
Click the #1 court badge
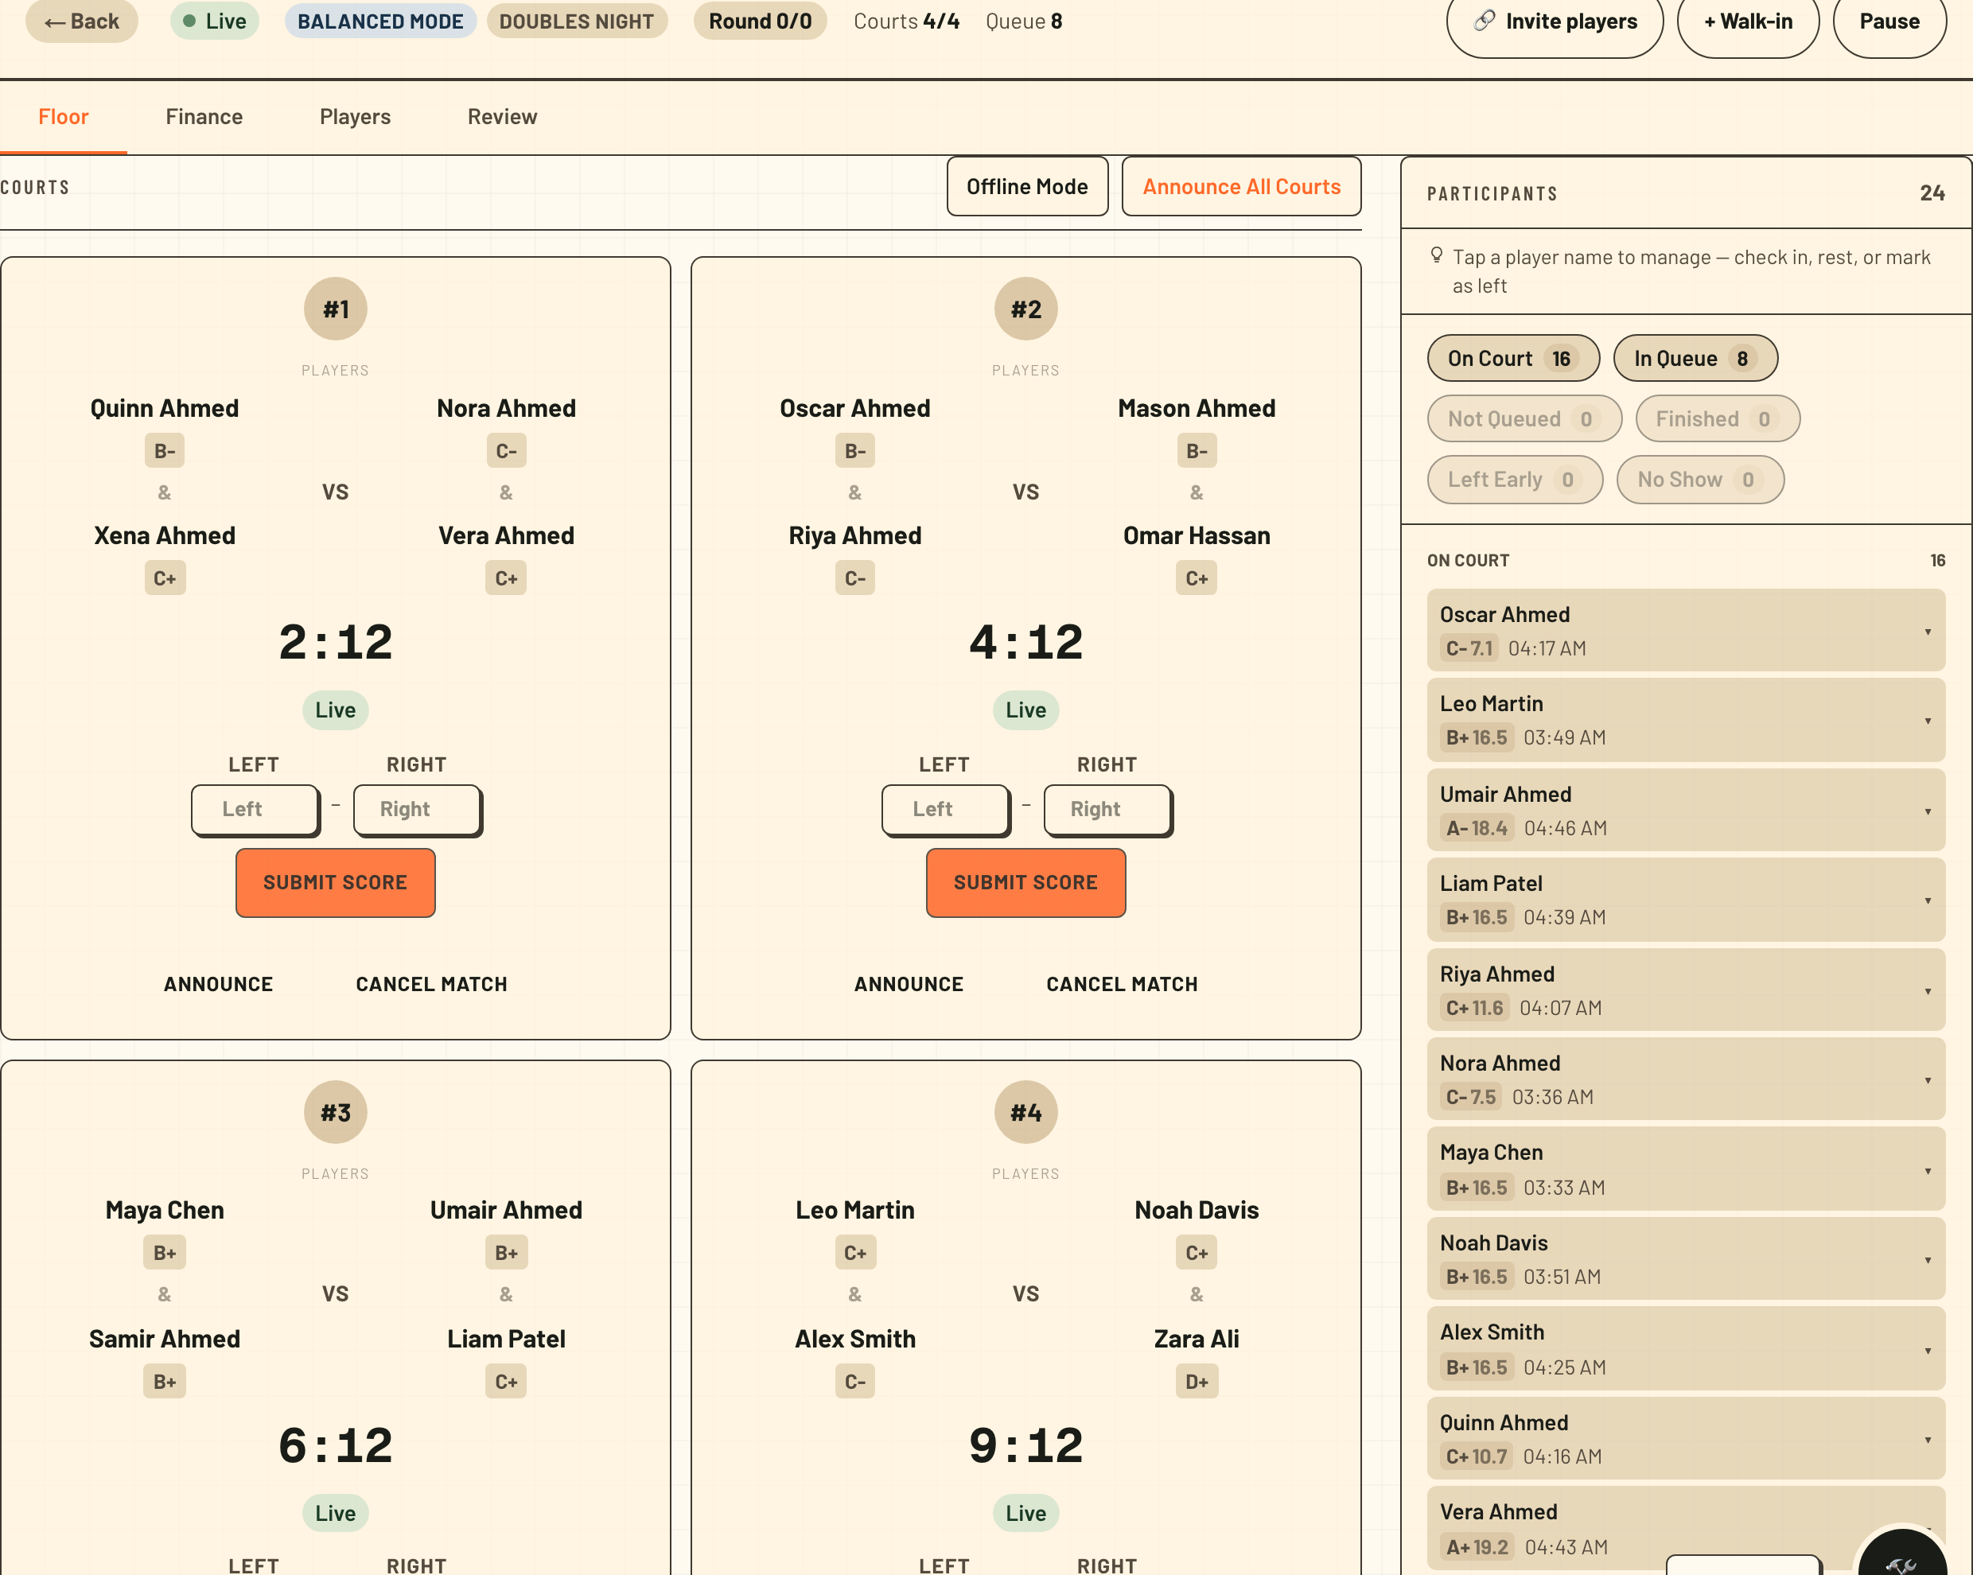[336, 309]
